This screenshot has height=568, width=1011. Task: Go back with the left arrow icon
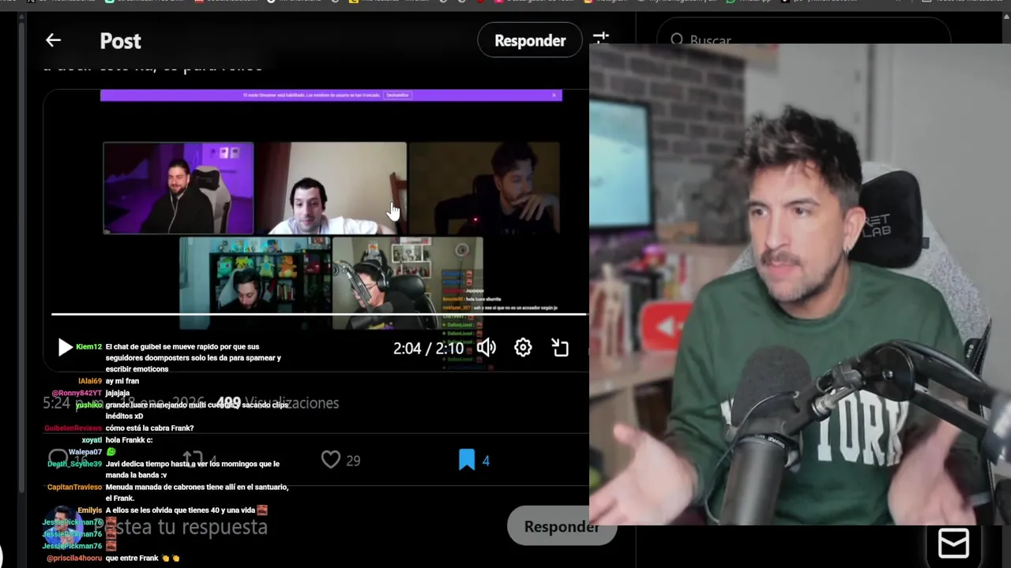(53, 40)
